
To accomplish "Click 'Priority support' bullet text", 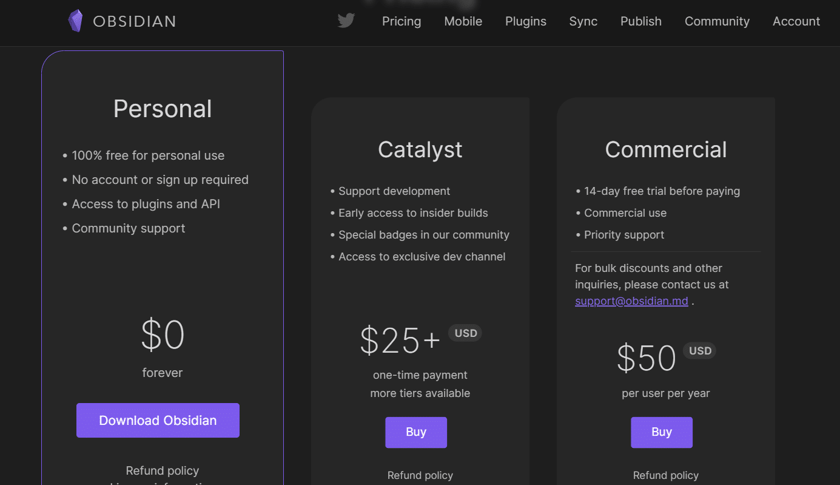I will [624, 235].
